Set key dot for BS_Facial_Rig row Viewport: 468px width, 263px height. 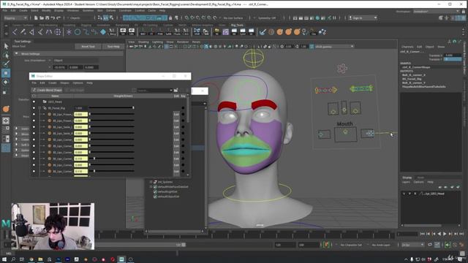[x=183, y=108]
